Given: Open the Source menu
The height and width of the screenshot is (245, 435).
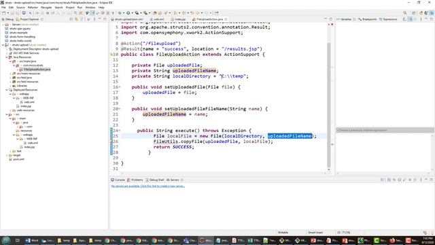Looking at the screenshot, I should [x=20, y=7].
